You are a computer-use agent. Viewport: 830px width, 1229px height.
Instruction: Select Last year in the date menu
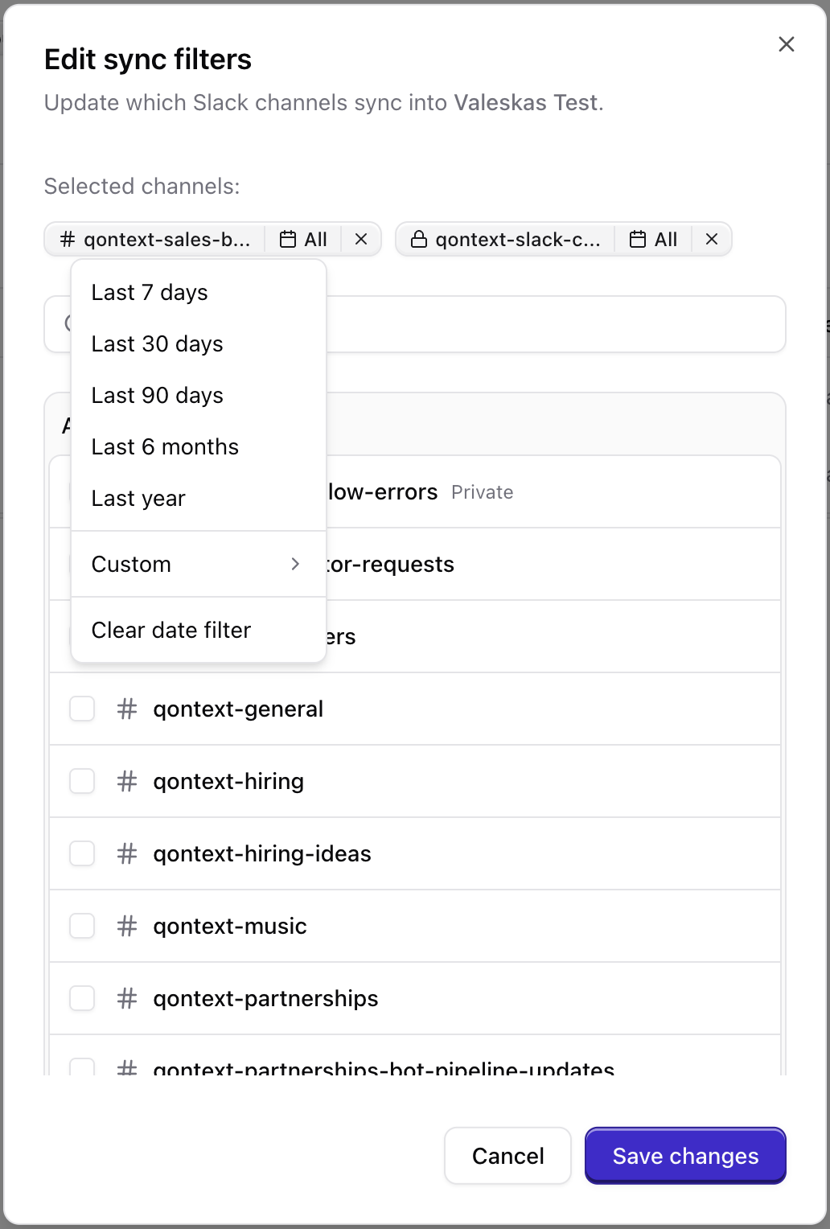point(138,498)
